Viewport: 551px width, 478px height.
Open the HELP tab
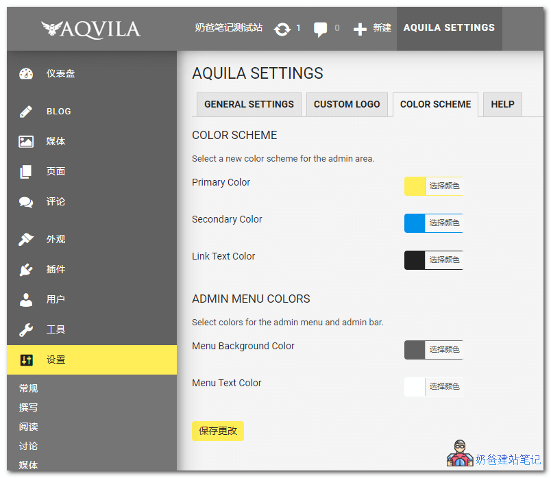pyautogui.click(x=502, y=104)
